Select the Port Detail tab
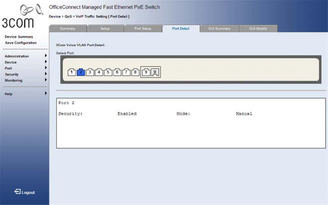Image resolution: width=328 pixels, height=205 pixels. 181,29
